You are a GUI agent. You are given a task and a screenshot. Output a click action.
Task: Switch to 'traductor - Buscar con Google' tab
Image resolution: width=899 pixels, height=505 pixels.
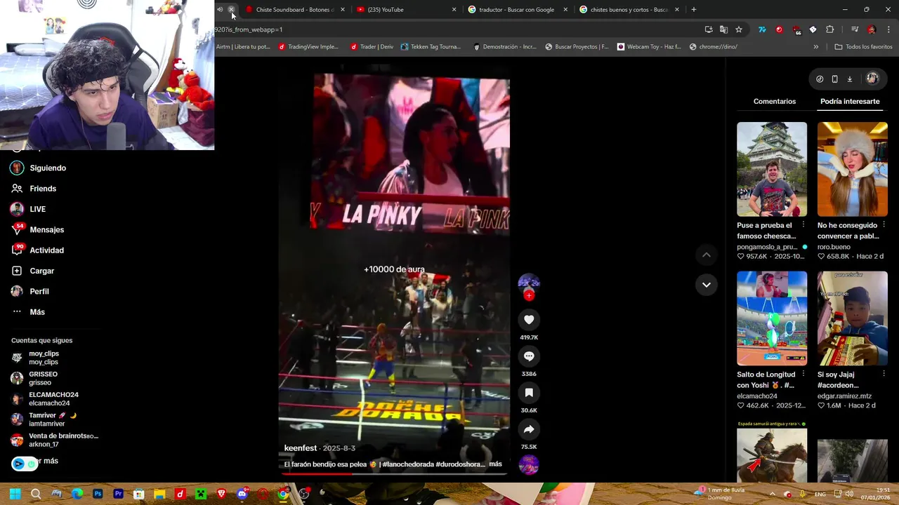[517, 10]
